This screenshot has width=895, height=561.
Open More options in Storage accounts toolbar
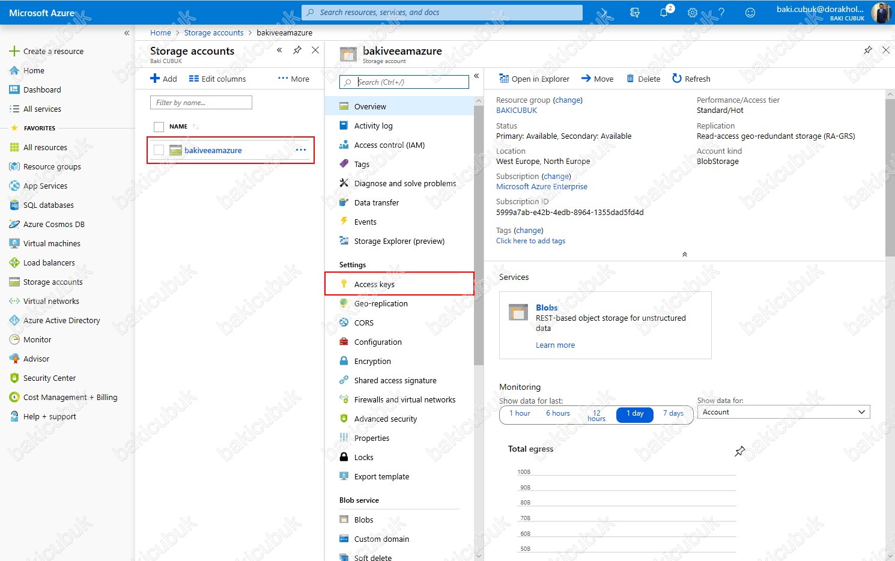[294, 79]
